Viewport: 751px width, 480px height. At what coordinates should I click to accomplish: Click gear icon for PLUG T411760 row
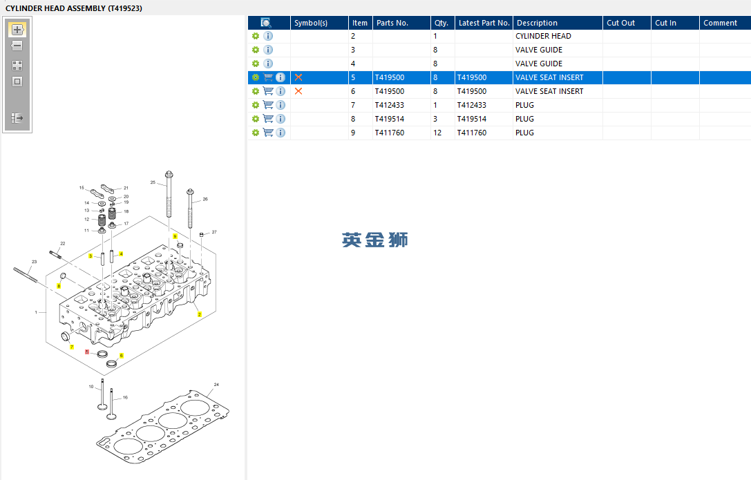tap(256, 133)
